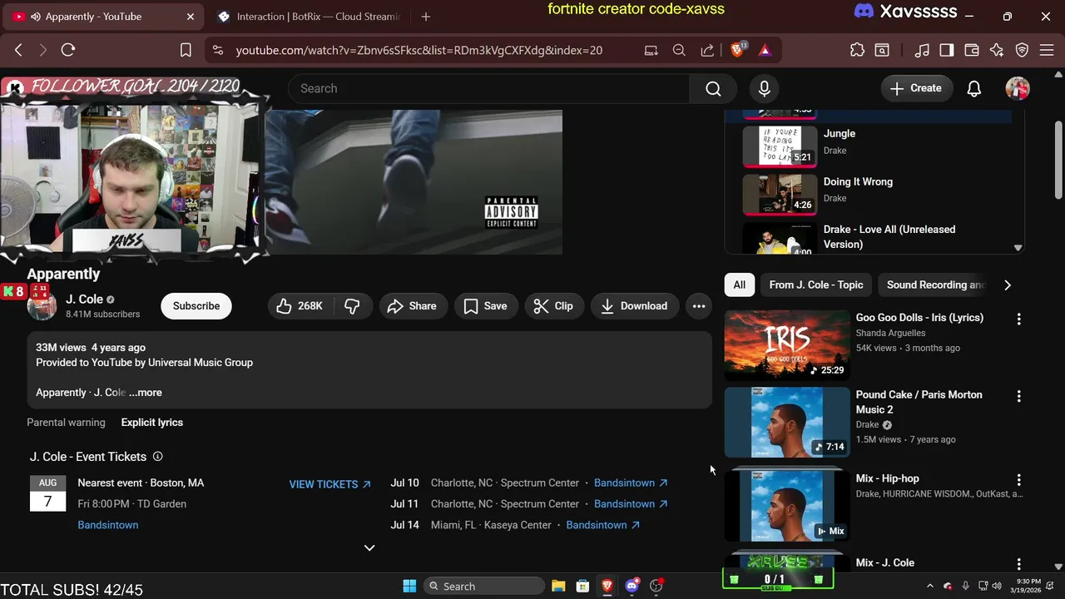This screenshot has height=599, width=1065.
Task: Bookmark this page in the address bar
Action: coord(186,50)
